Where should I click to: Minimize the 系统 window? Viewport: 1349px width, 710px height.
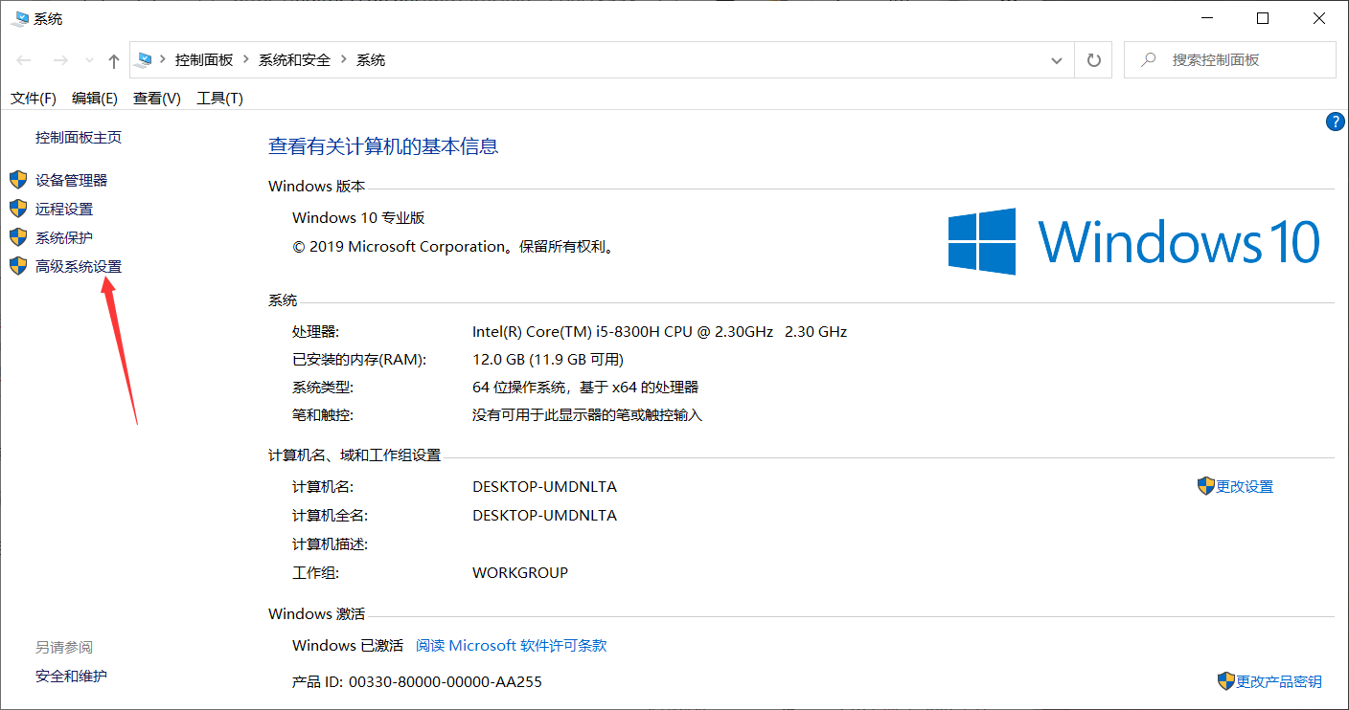(1207, 18)
